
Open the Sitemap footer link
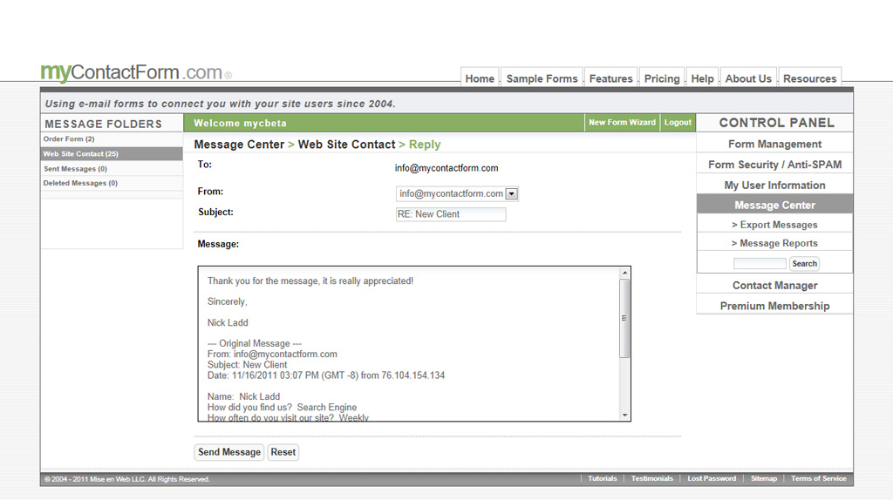point(764,478)
